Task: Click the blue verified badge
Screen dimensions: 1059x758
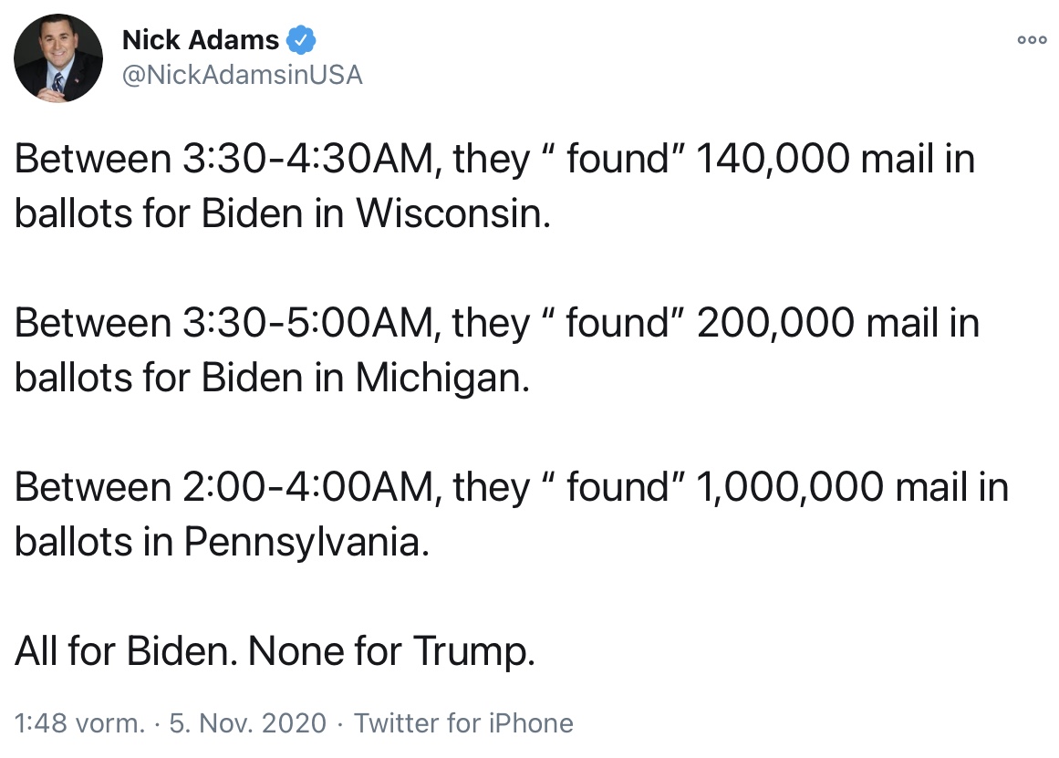Action: [x=302, y=40]
